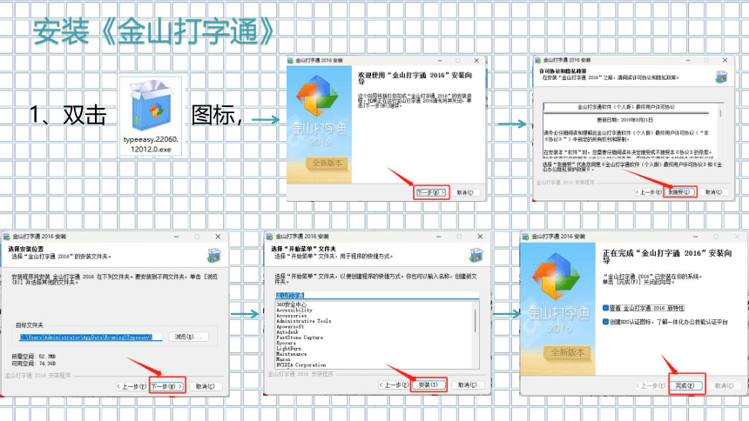The image size is (749, 421).
Task: Click the pinwheel logo in the finish wizard window
Action: click(x=557, y=277)
